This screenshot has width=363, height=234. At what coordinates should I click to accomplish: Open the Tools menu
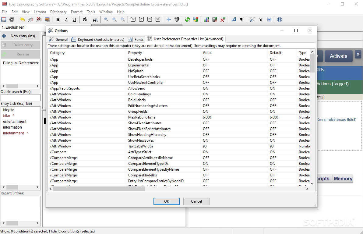click(x=91, y=12)
